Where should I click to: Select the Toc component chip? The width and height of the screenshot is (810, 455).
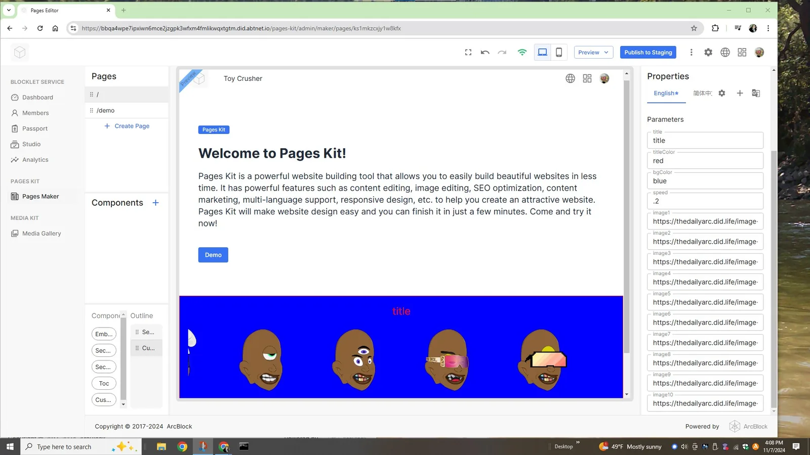104,383
